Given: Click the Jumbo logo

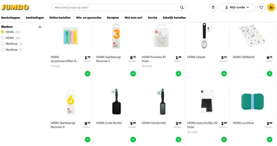Looking at the screenshot, I should tap(15, 7).
